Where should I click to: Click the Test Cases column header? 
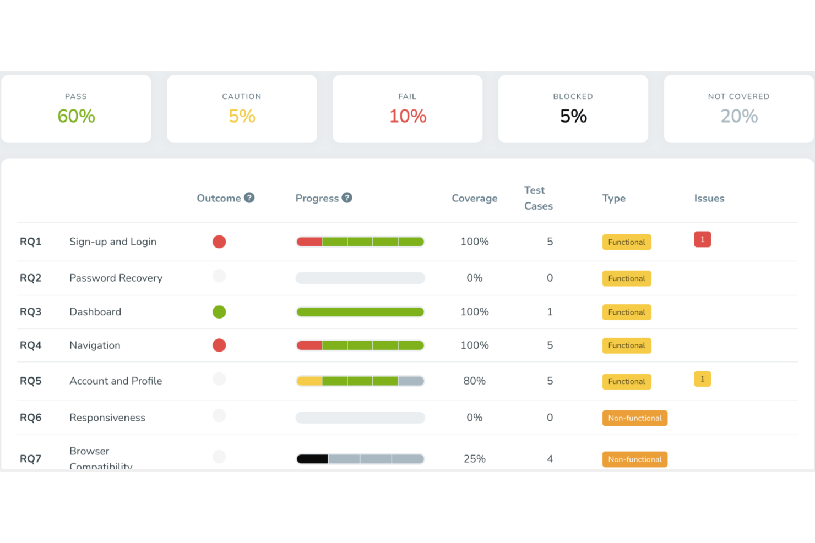click(x=537, y=198)
